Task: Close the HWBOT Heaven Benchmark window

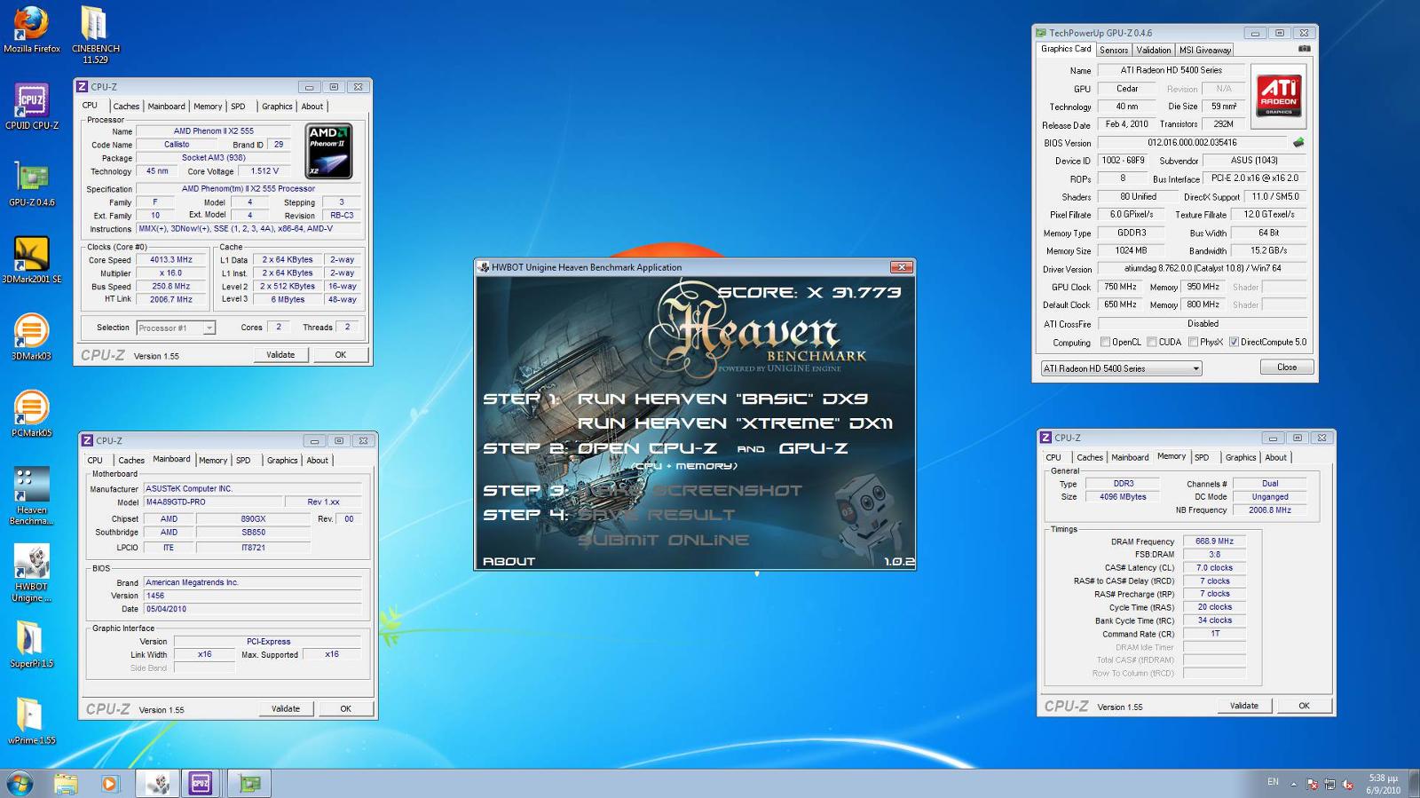Action: (902, 267)
